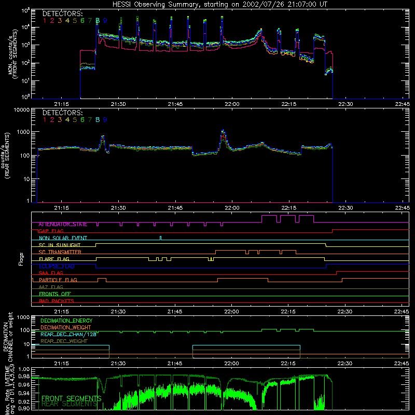Click the 1000 y-axis value in the rear segments plot
Image resolution: width=415 pixels, height=415 pixels.
23,132
